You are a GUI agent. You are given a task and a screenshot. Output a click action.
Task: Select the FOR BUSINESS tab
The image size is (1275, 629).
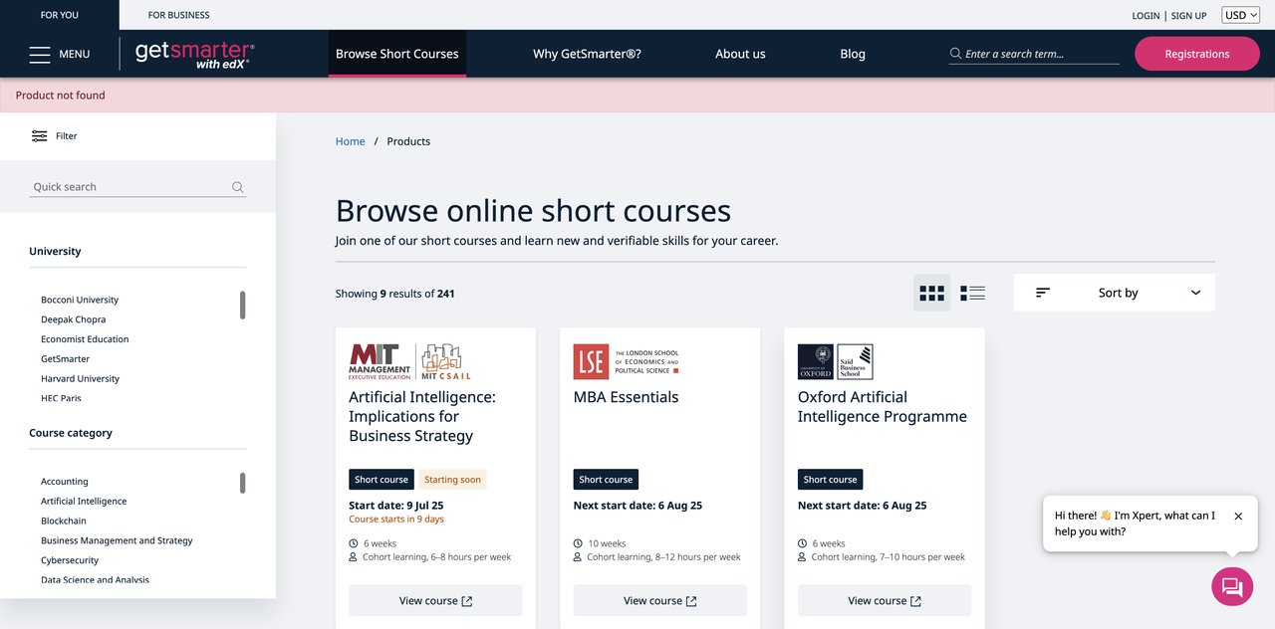tap(179, 15)
